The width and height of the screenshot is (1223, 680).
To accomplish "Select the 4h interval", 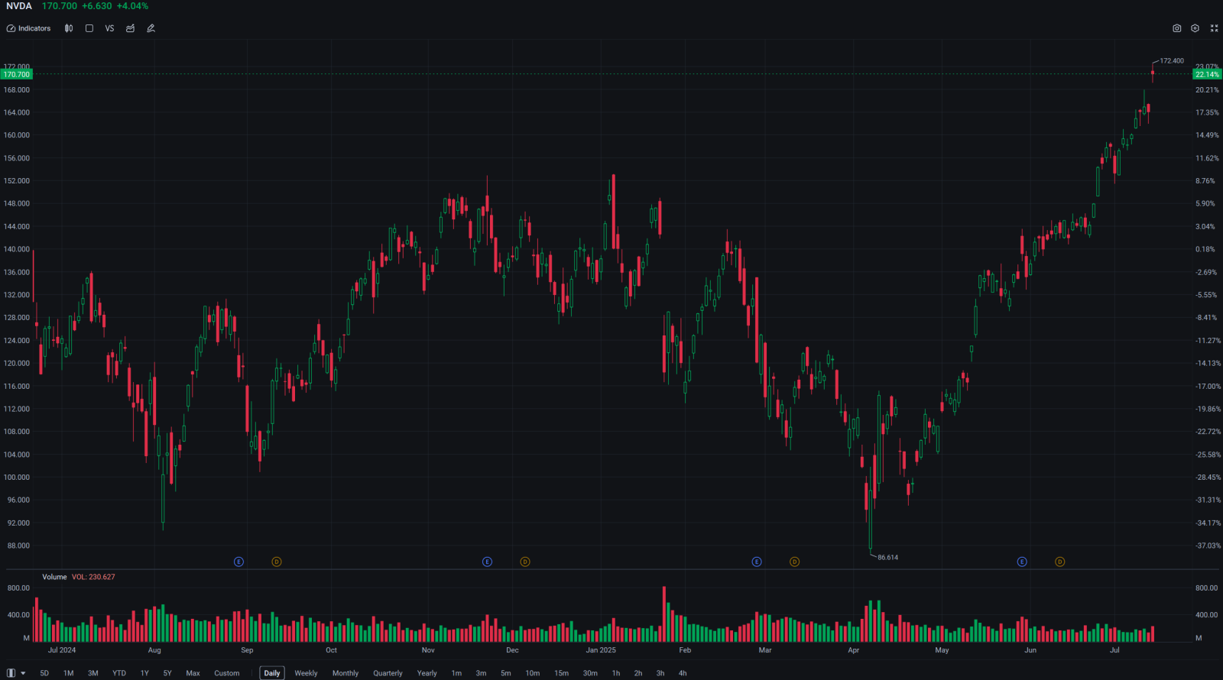I will 683,673.
